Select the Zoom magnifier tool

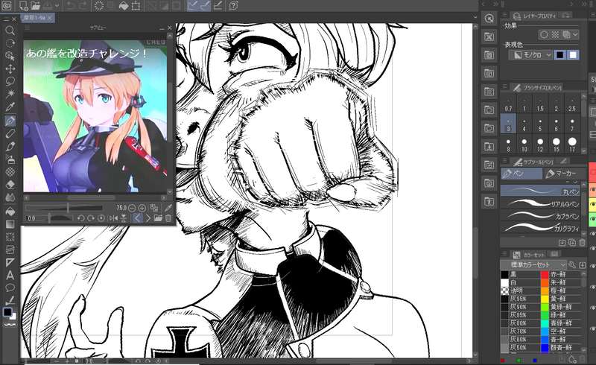click(10, 31)
